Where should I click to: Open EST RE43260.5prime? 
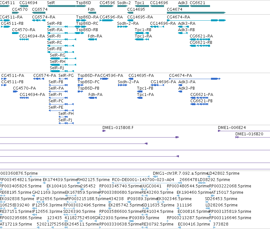click(x=145, y=196)
